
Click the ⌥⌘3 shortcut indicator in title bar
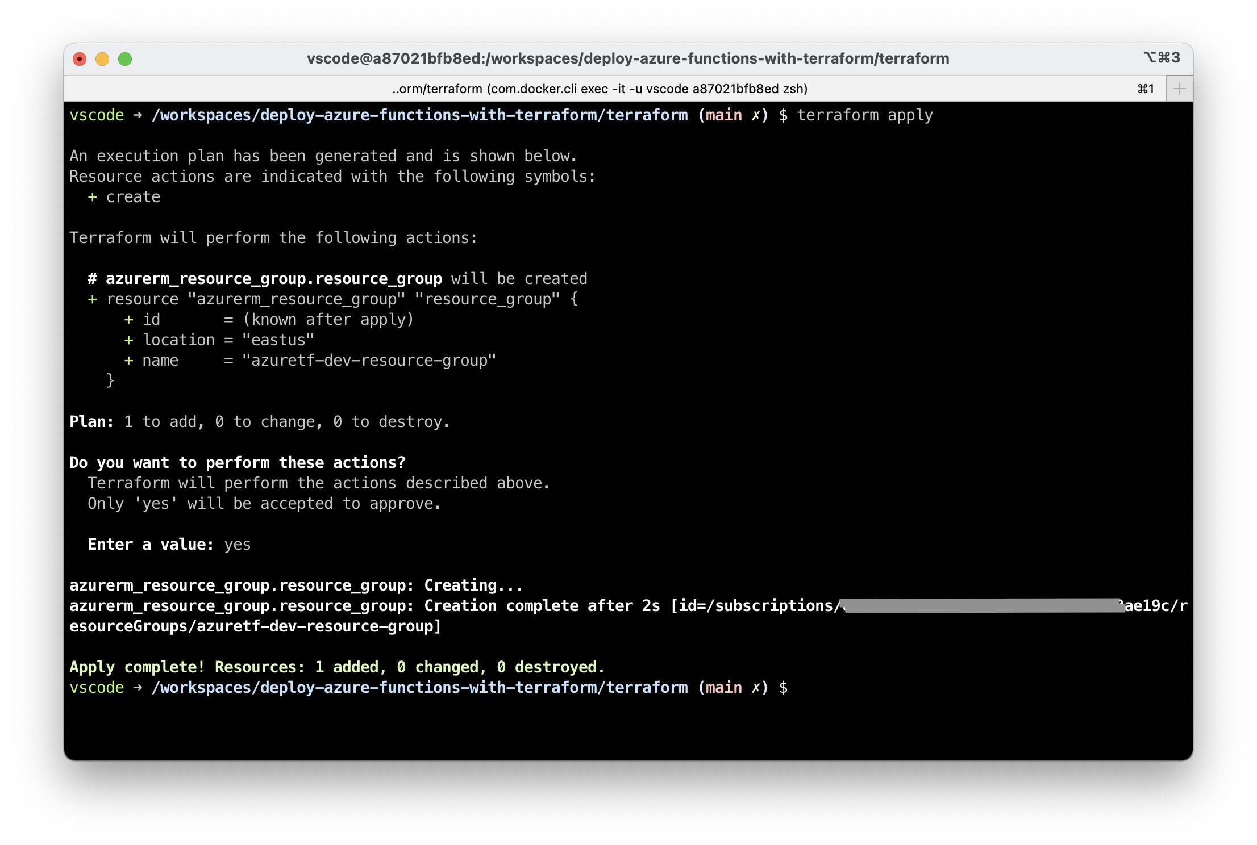click(1162, 57)
